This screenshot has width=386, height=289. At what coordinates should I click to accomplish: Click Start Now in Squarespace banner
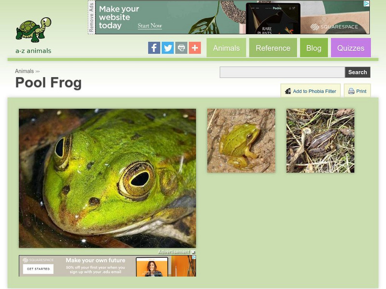click(150, 26)
